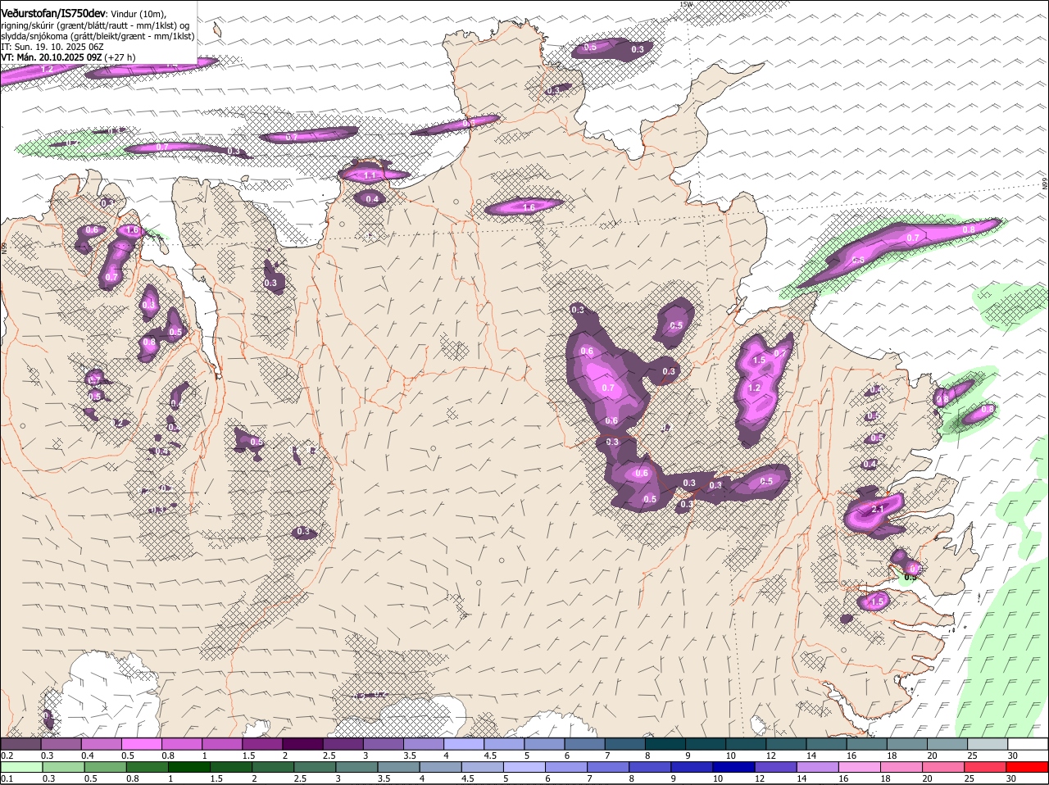1049x785 pixels.
Task: Click the darkest green lower swatch between 1 and 1.5
Action: [190, 767]
